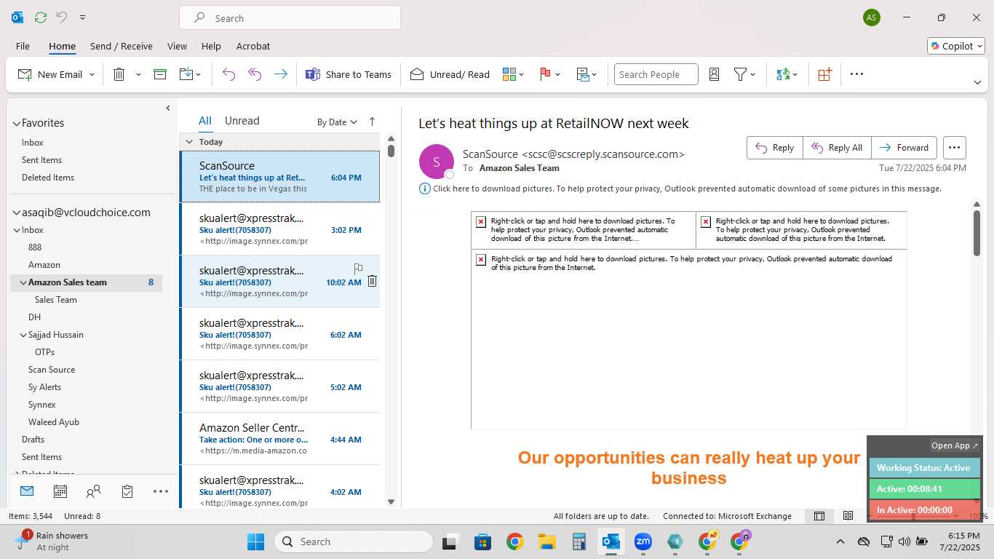Image resolution: width=994 pixels, height=559 pixels.
Task: Delete the 10:02 AM skualert message
Action: (x=372, y=281)
